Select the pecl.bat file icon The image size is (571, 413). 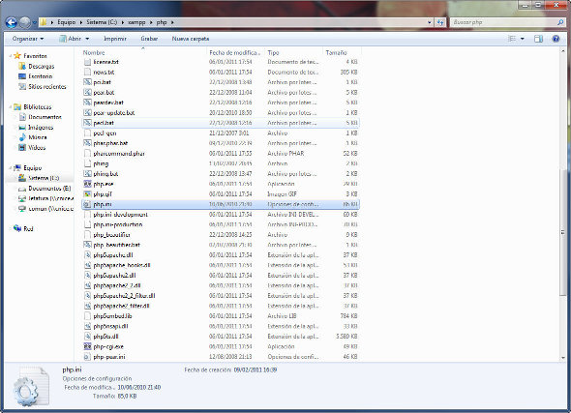pos(87,123)
